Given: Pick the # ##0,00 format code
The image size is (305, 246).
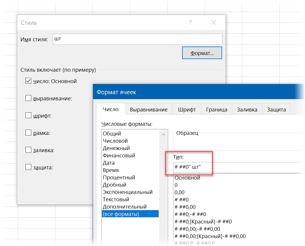Looking at the screenshot, I should click(185, 207).
